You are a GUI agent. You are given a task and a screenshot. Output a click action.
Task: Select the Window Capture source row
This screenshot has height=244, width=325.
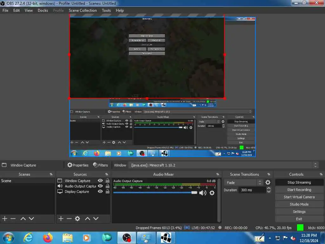[83, 181]
